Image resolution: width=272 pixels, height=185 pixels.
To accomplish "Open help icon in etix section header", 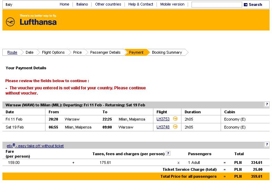I will click(267, 144).
